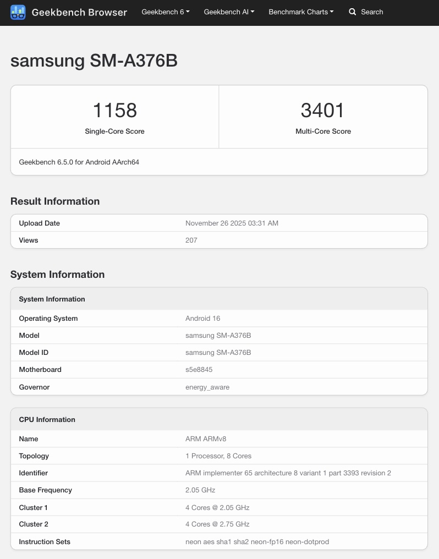Click the magnifying glass search icon

click(x=353, y=12)
